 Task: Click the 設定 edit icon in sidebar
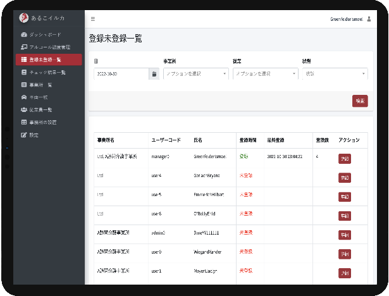click(24, 135)
